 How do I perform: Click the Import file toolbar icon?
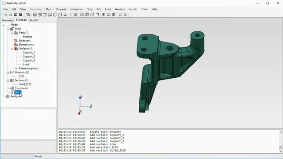coord(15,15)
